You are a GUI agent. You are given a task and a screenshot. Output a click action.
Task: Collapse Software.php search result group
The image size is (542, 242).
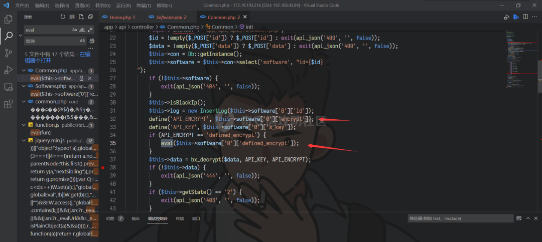click(x=24, y=86)
